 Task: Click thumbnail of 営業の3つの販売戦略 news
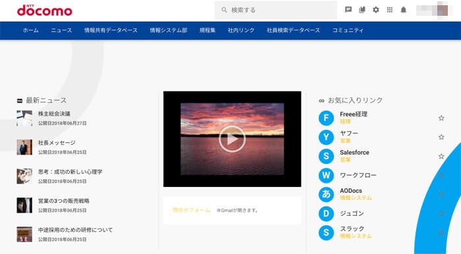tap(24, 205)
